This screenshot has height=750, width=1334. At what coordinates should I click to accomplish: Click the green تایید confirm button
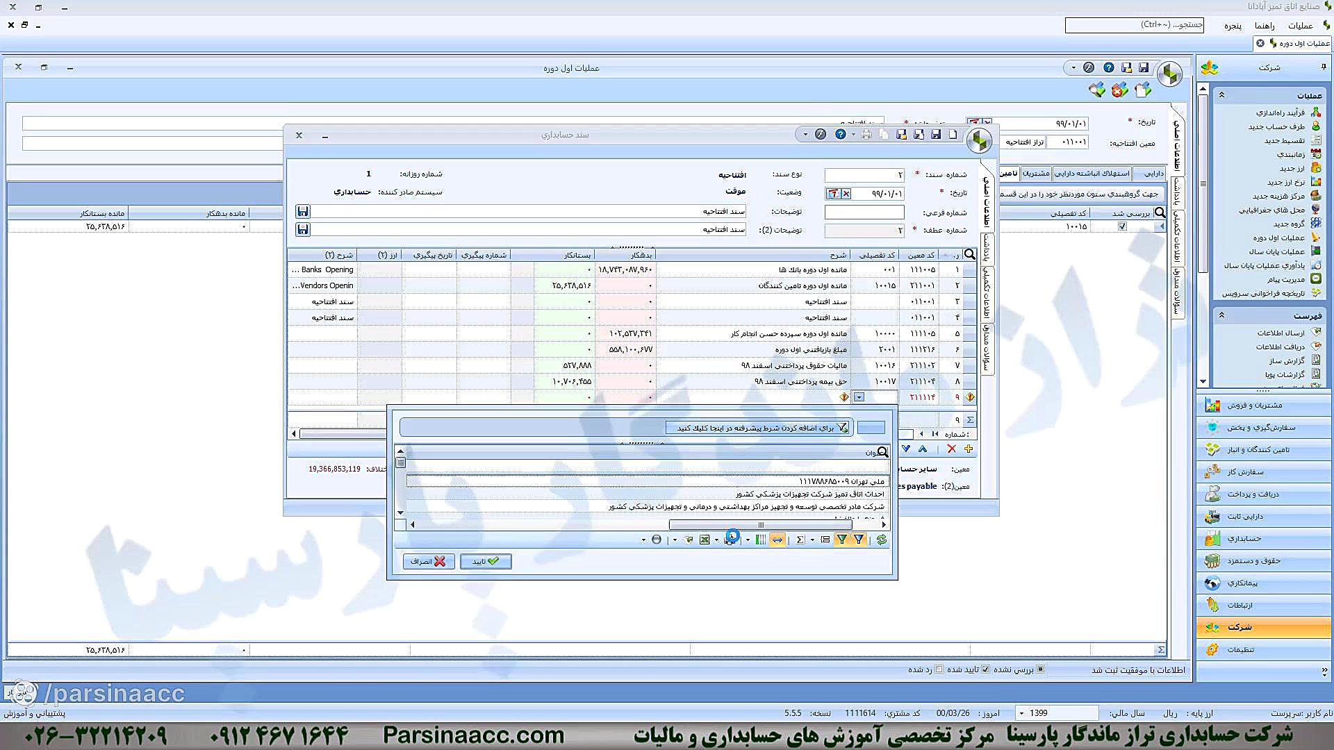tap(486, 561)
